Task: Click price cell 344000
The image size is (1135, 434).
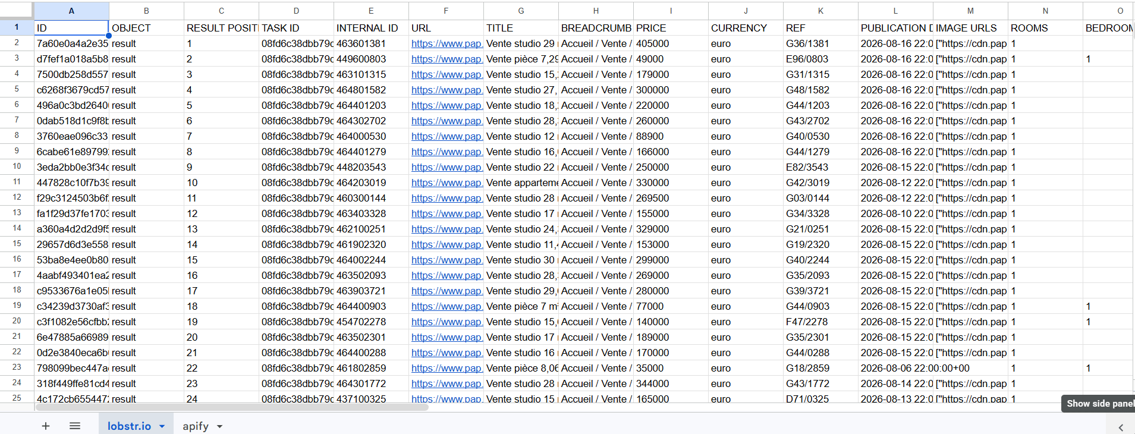Action: tap(671, 383)
